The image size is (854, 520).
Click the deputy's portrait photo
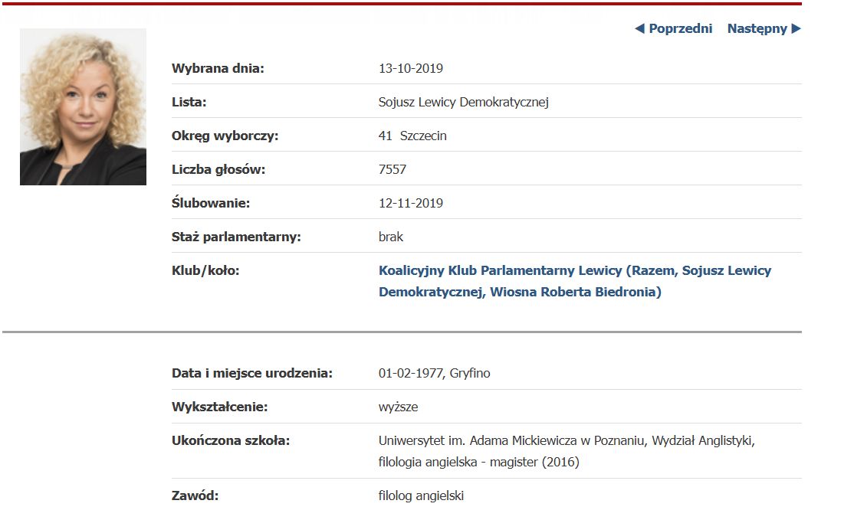pos(83,106)
